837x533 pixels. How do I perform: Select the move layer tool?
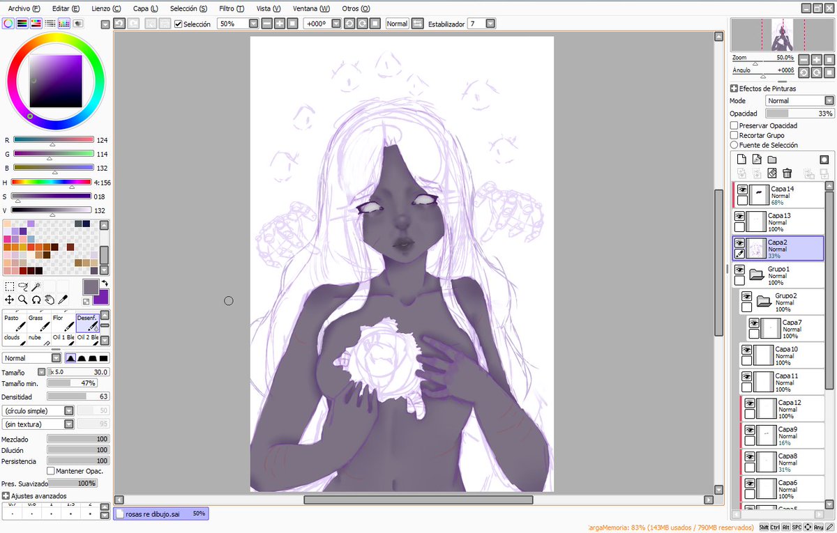click(x=10, y=300)
